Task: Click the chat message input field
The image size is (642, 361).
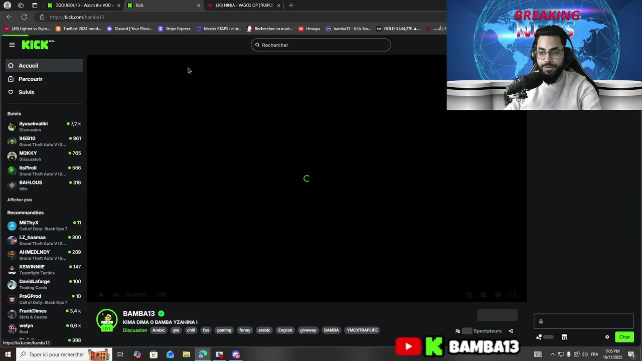Action: point(584,321)
